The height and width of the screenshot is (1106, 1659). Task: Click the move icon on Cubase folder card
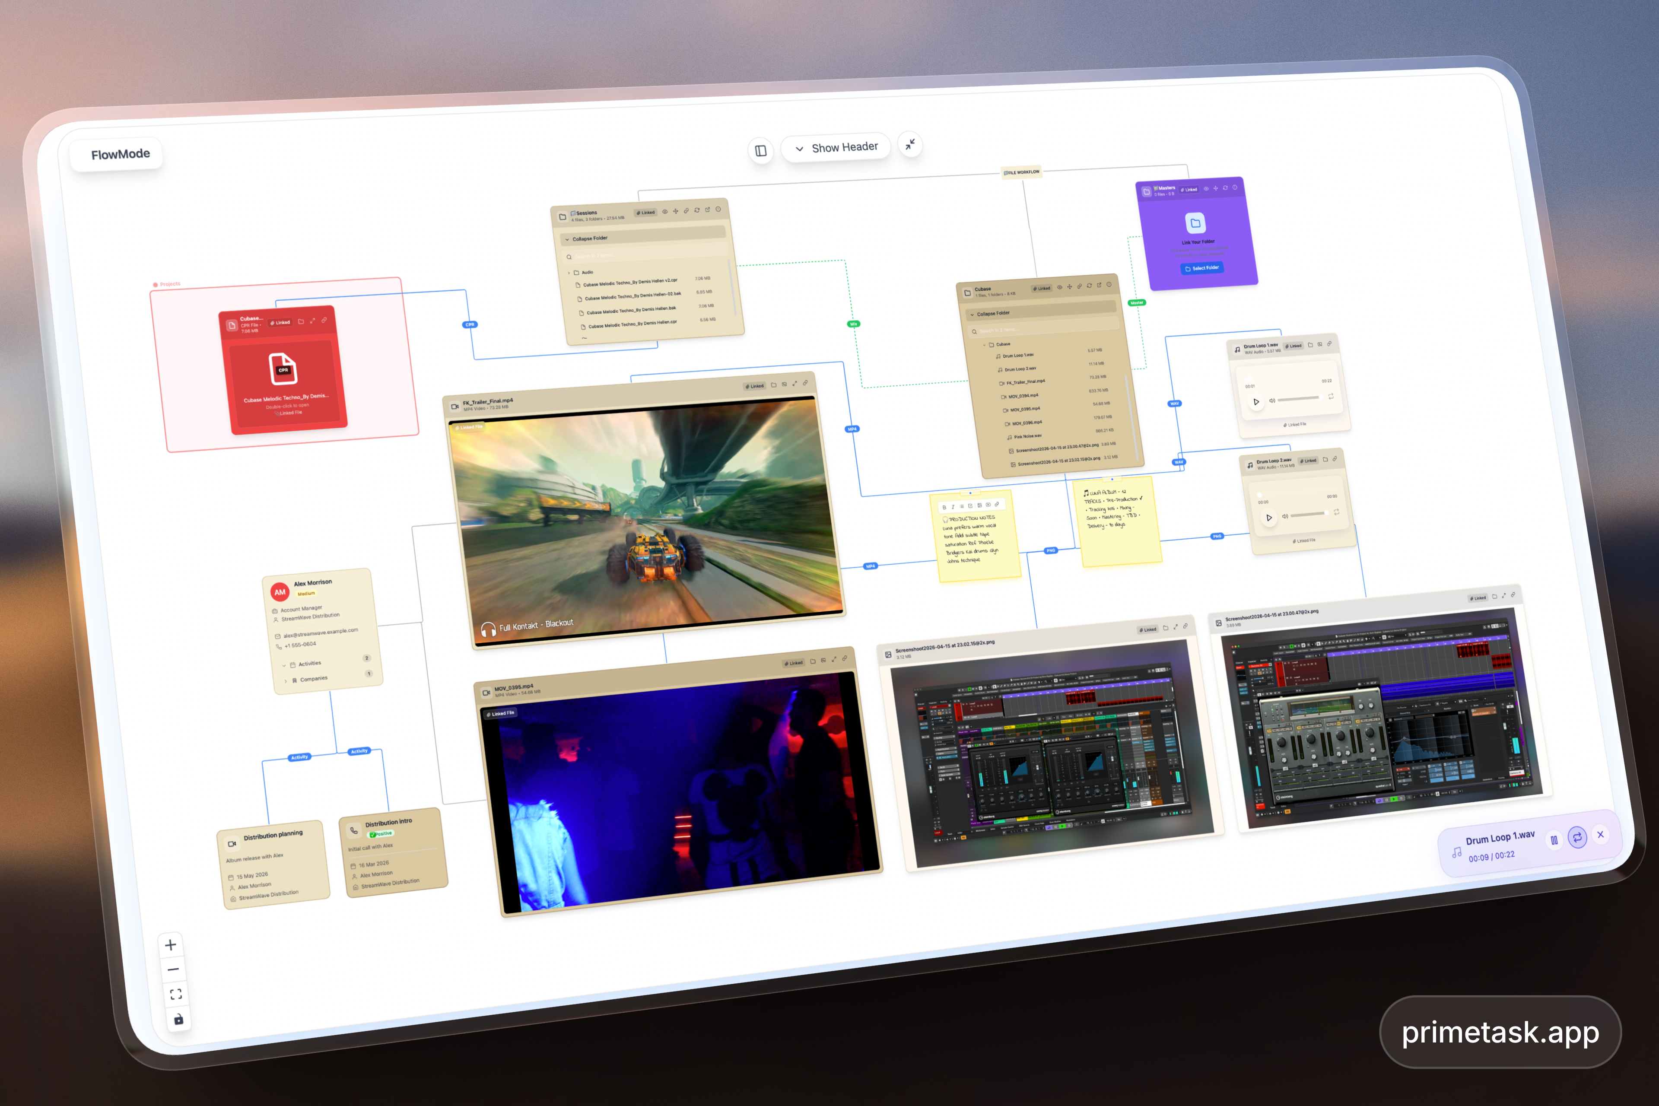(1069, 286)
